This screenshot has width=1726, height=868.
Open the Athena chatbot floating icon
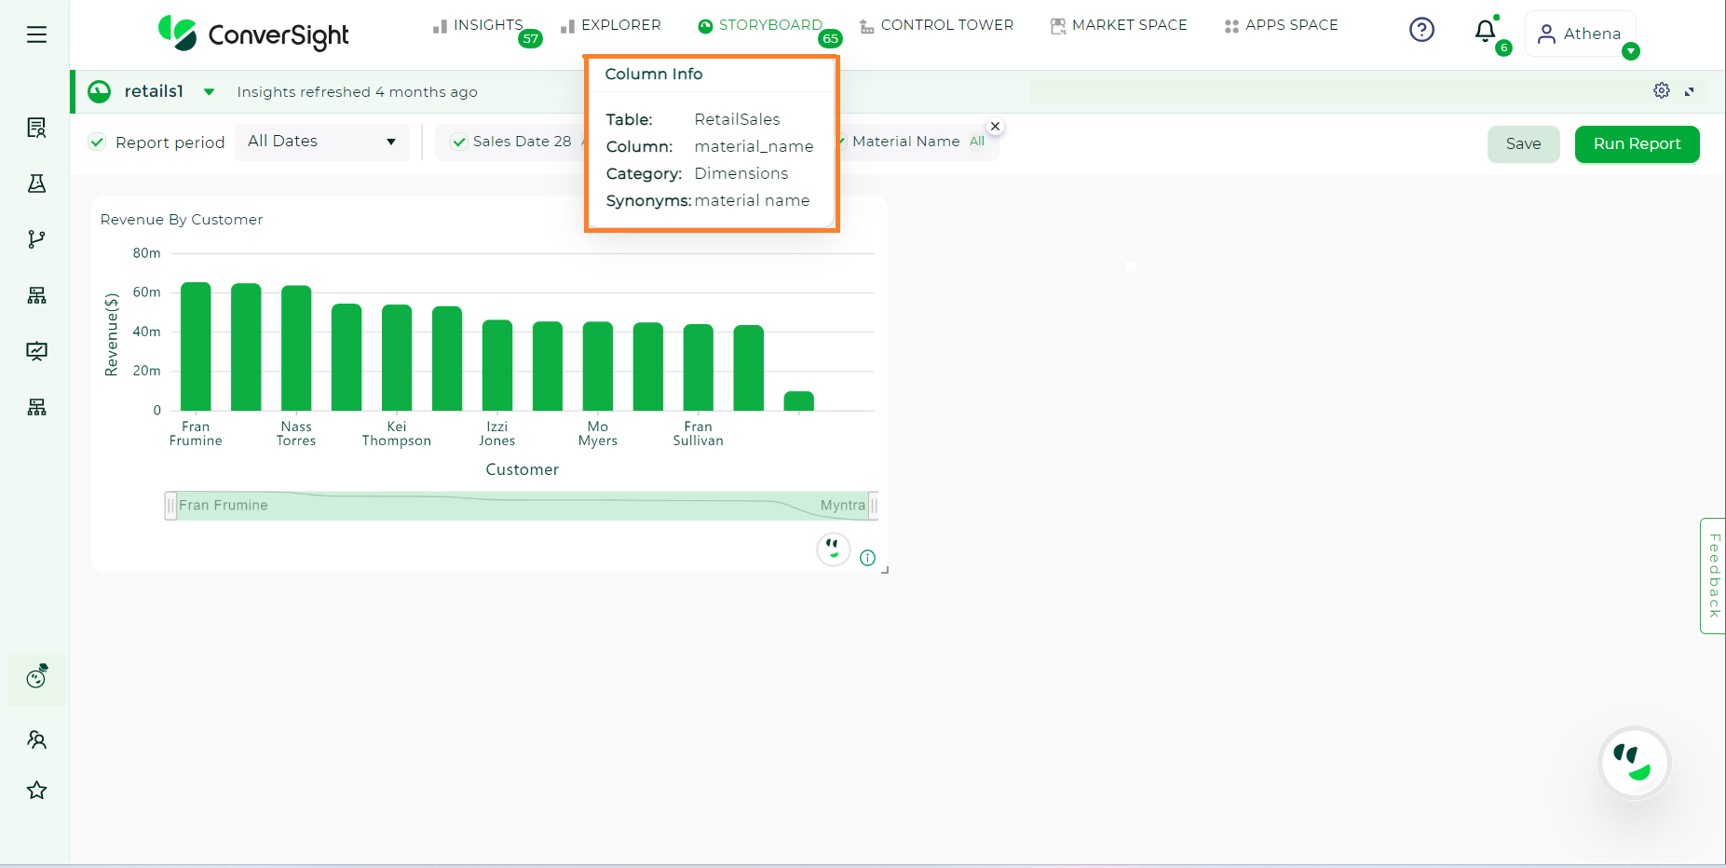(1634, 763)
